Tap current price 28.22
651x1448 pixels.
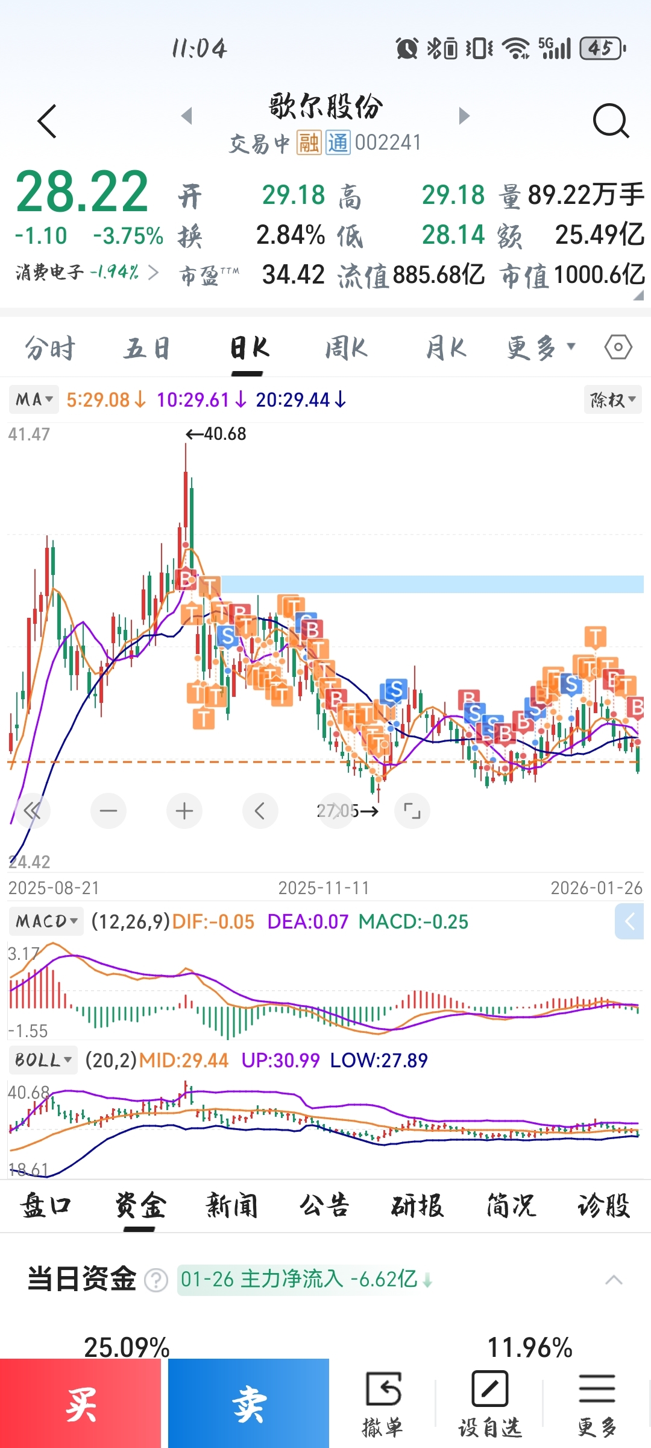click(x=81, y=192)
